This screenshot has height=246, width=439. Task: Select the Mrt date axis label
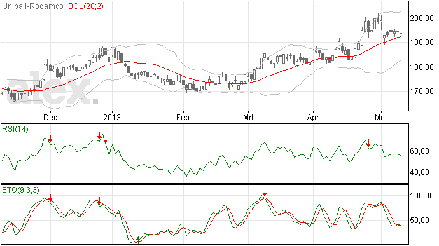248,117
